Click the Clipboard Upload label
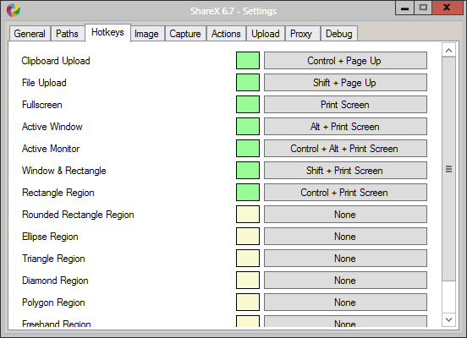Screen dimensions: 467x338 [x=56, y=61]
